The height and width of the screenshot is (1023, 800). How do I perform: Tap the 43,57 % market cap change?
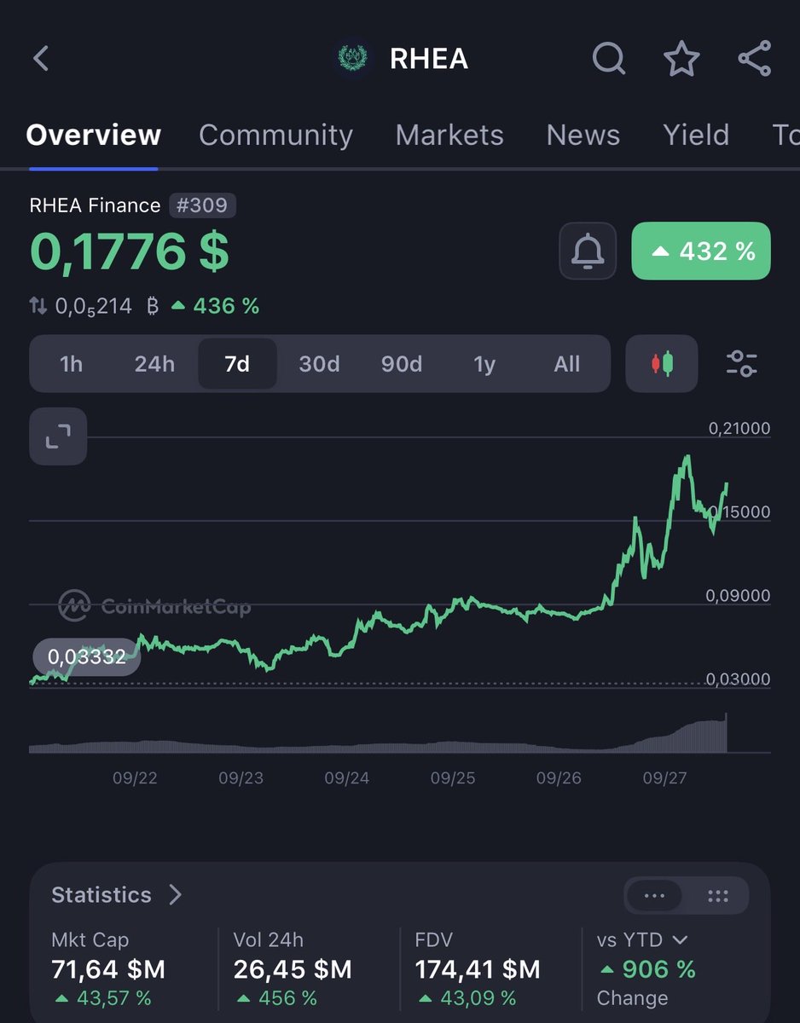pos(101,997)
